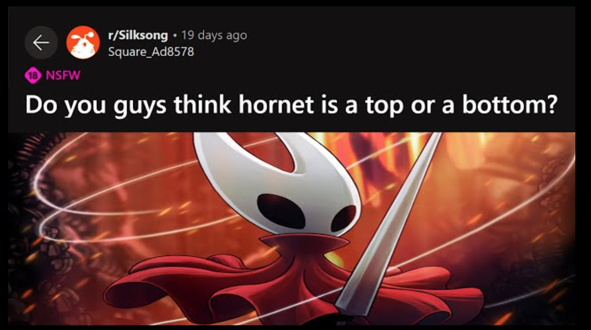The height and width of the screenshot is (330, 591).
Task: Visit the r/Silksong subreddit link
Action: click(x=138, y=35)
